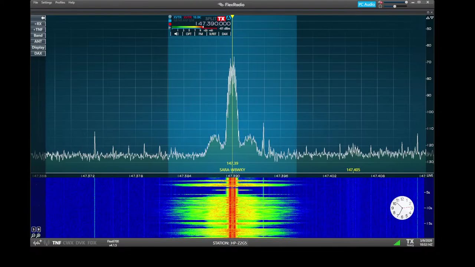Click the red XVTR transmit antenna label

(x=187, y=17)
